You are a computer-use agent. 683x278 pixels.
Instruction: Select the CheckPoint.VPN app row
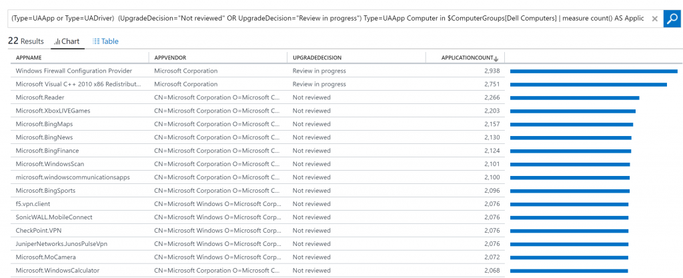(x=39, y=231)
